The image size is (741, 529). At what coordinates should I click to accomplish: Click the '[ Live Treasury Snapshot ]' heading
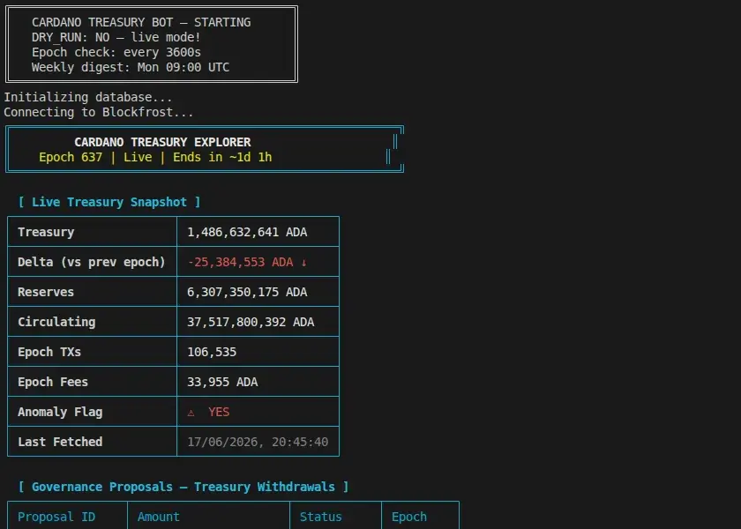[x=109, y=202]
